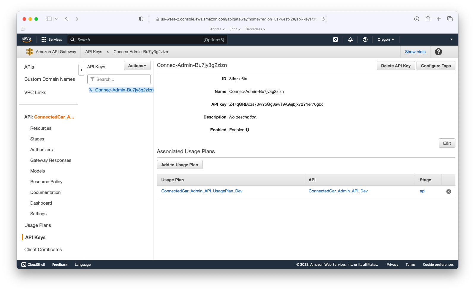Click the API Keys filter search box
The width and height of the screenshot is (475, 291).
click(x=119, y=79)
